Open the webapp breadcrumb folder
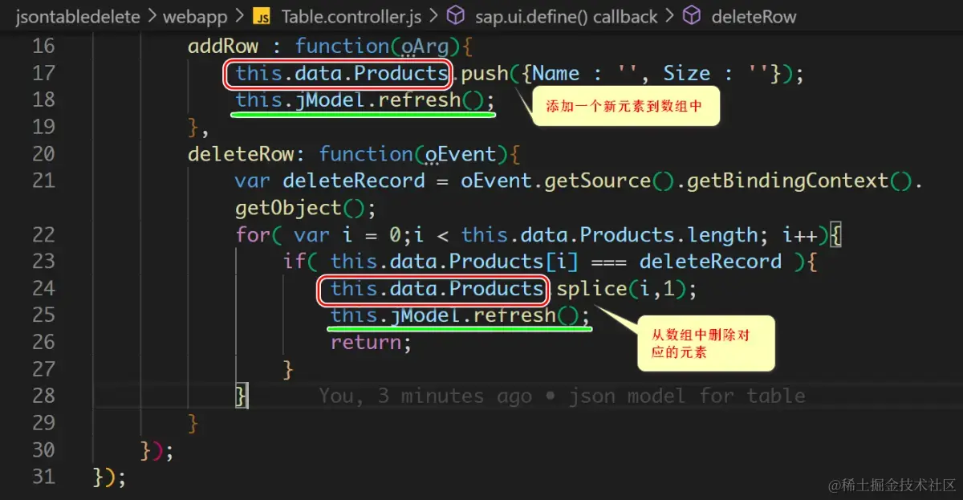The image size is (963, 500). pos(195,16)
